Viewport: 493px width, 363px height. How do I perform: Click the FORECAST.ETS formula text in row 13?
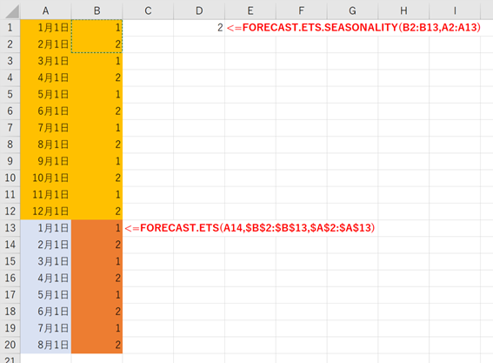tap(250, 228)
